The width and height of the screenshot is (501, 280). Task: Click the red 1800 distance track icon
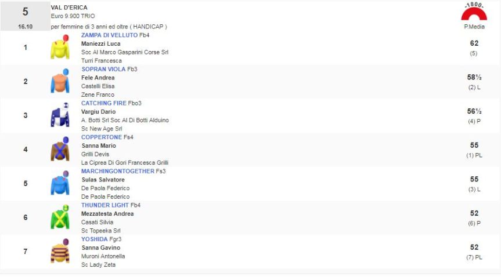[x=474, y=12]
